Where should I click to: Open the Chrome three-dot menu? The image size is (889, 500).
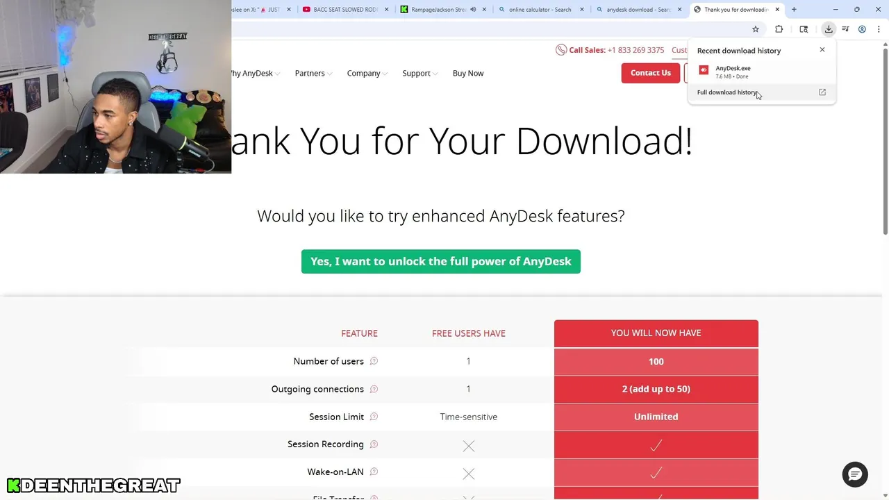879,29
